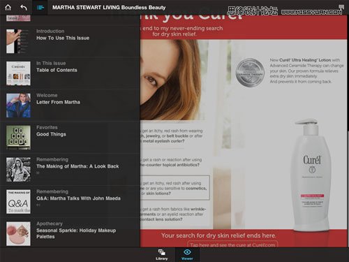Tap 'In This Issue' section label

click(x=51, y=63)
